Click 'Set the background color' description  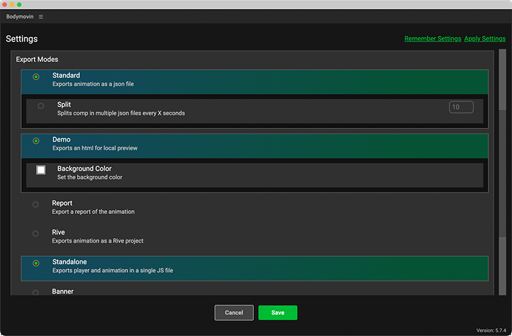click(x=90, y=178)
